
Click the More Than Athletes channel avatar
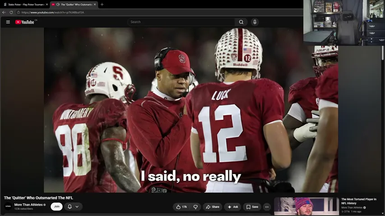(x=8, y=207)
